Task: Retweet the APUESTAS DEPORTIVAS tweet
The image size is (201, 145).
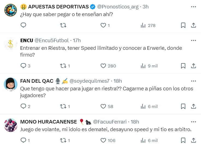Action: click(63, 25)
